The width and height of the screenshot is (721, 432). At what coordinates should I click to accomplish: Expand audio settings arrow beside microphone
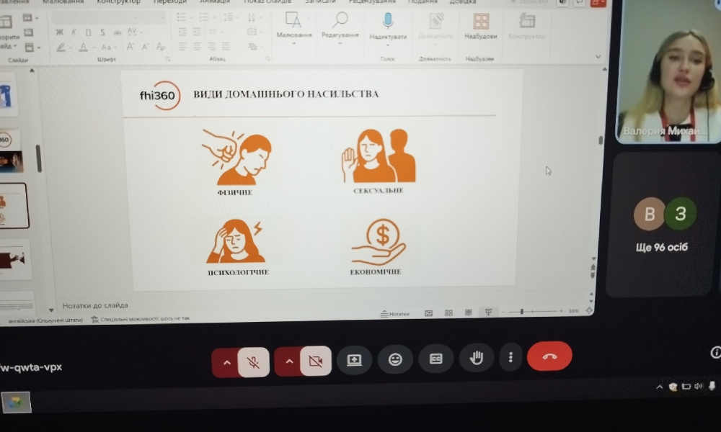tap(226, 363)
